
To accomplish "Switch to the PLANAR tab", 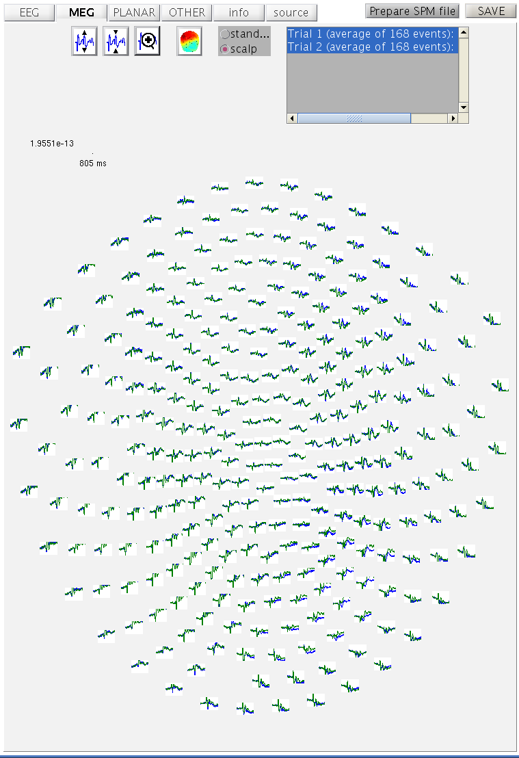I will coord(134,12).
